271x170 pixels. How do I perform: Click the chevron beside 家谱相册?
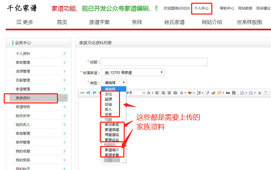(x=65, y=107)
